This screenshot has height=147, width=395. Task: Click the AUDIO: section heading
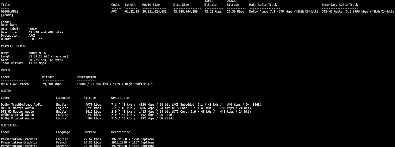(6, 91)
